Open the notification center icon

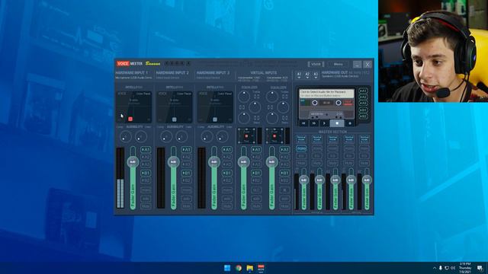[480, 268]
